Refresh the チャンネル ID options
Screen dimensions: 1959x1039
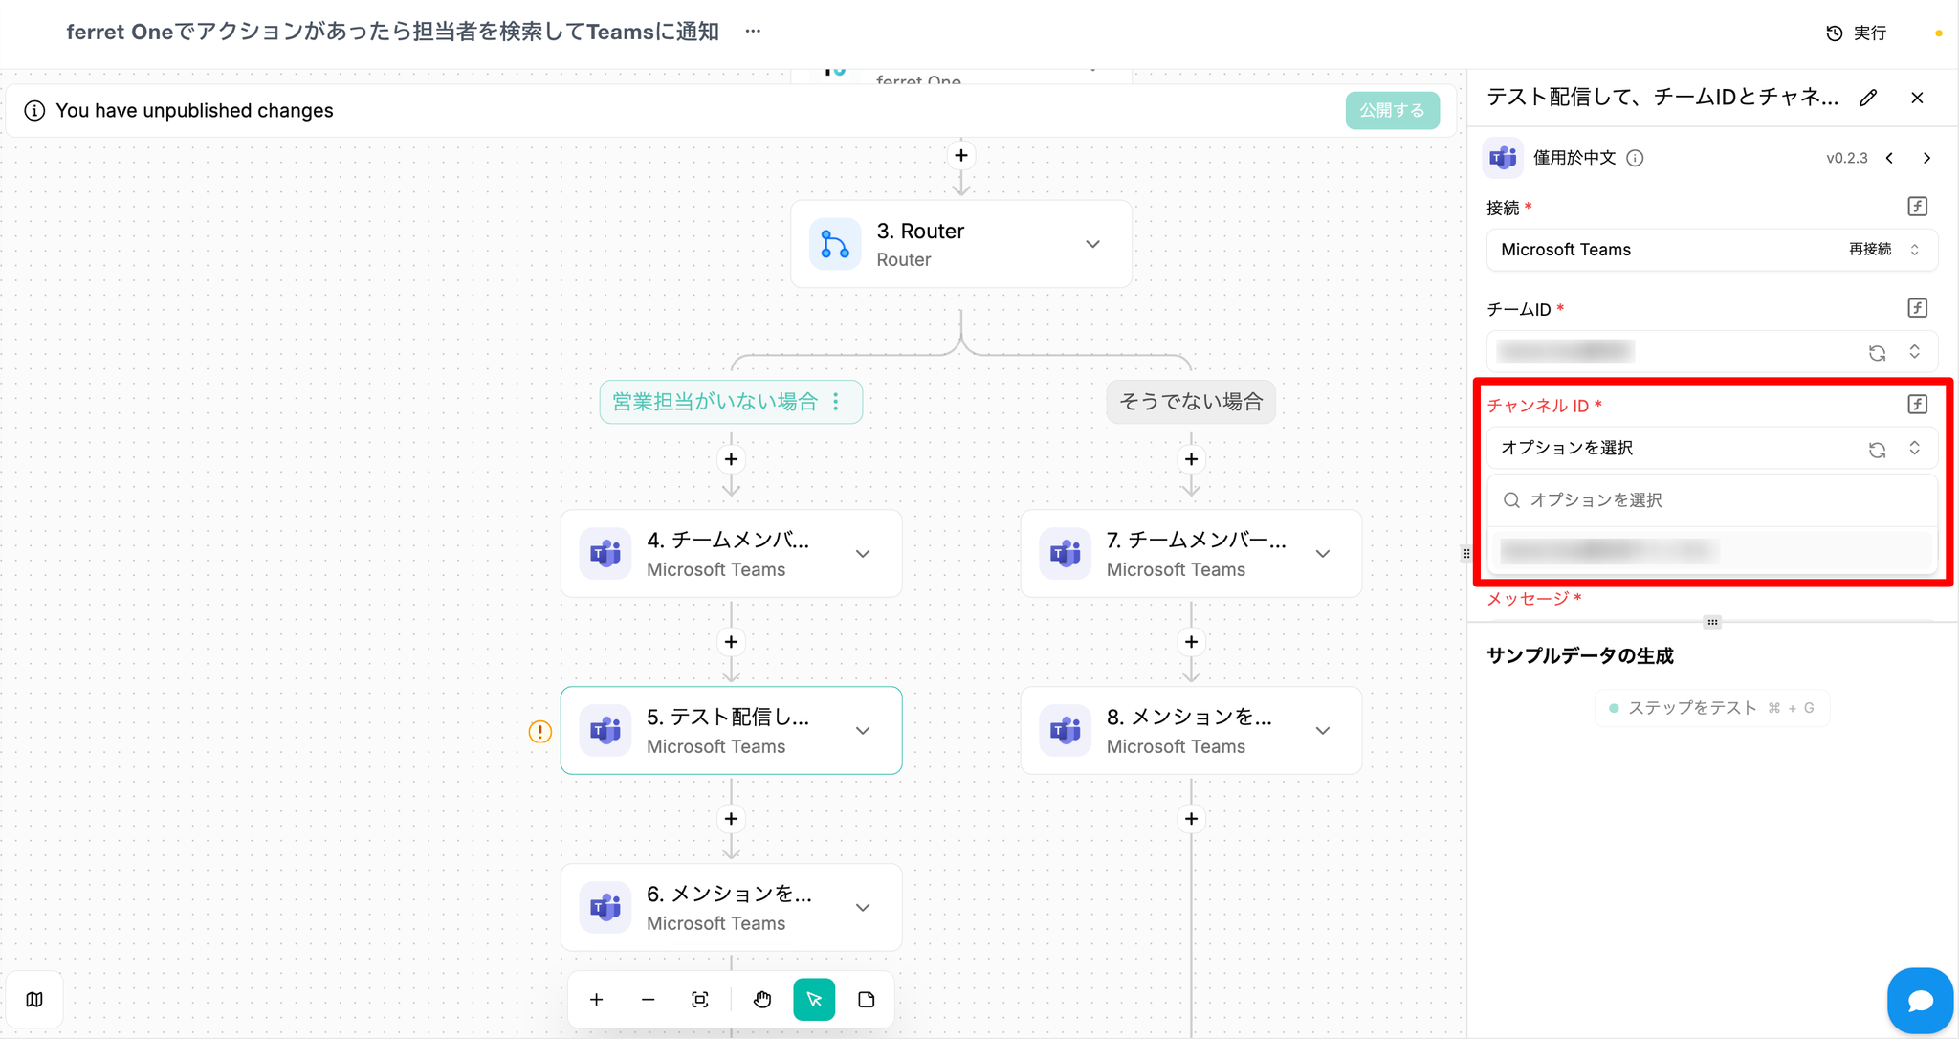[1877, 449]
